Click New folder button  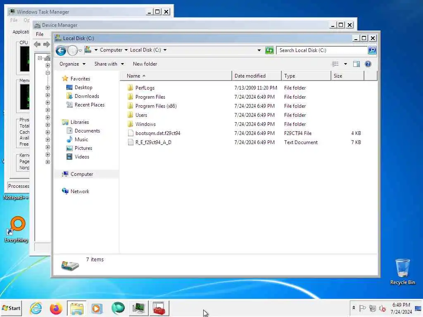coord(145,64)
